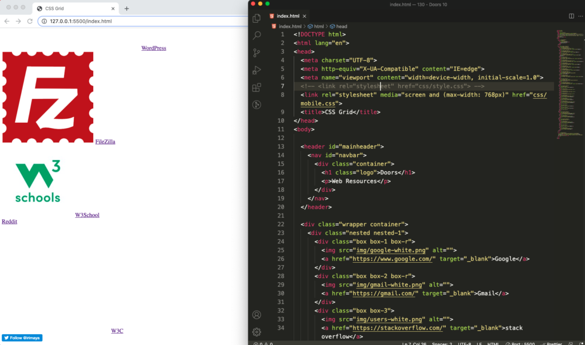Click the commented-out stylesheet link line
This screenshot has height=345, width=585.
(392, 86)
